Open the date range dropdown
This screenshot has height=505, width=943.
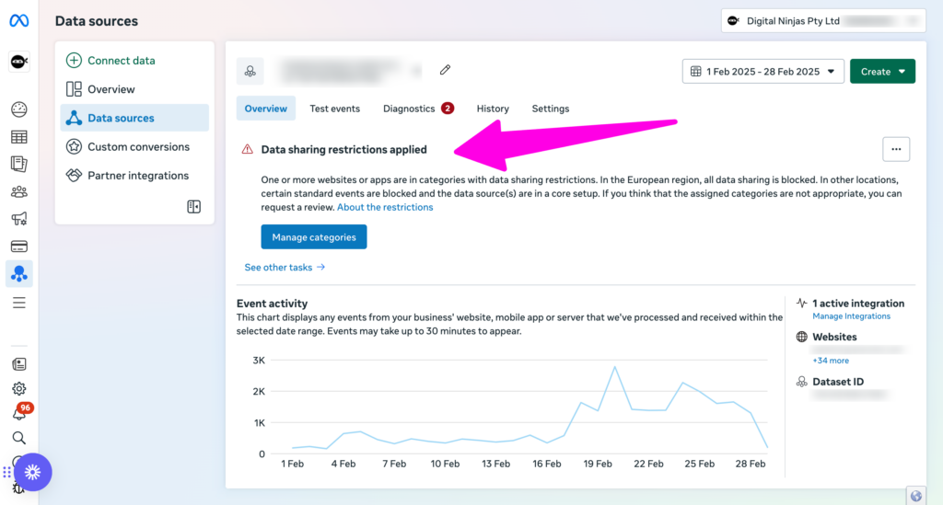[763, 72]
